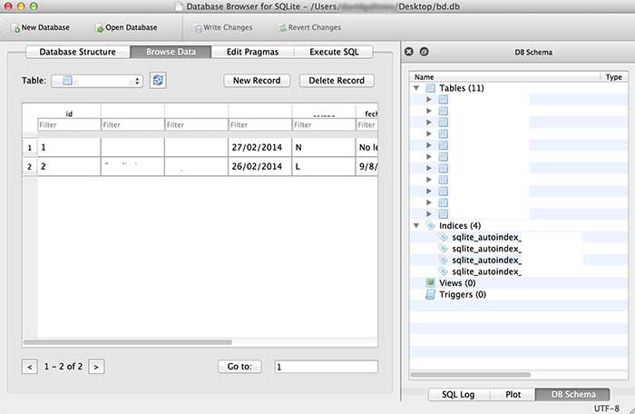The height and width of the screenshot is (414, 635).
Task: Click the New Database toolbar button
Action: tap(41, 27)
